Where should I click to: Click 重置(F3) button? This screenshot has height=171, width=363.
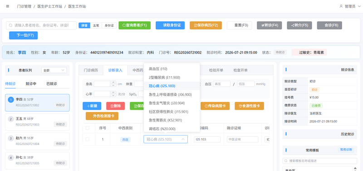coord(239,25)
